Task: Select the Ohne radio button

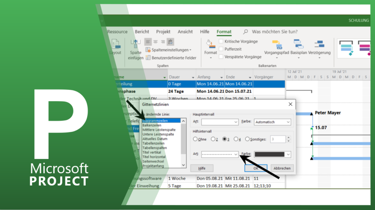Action: click(195, 139)
